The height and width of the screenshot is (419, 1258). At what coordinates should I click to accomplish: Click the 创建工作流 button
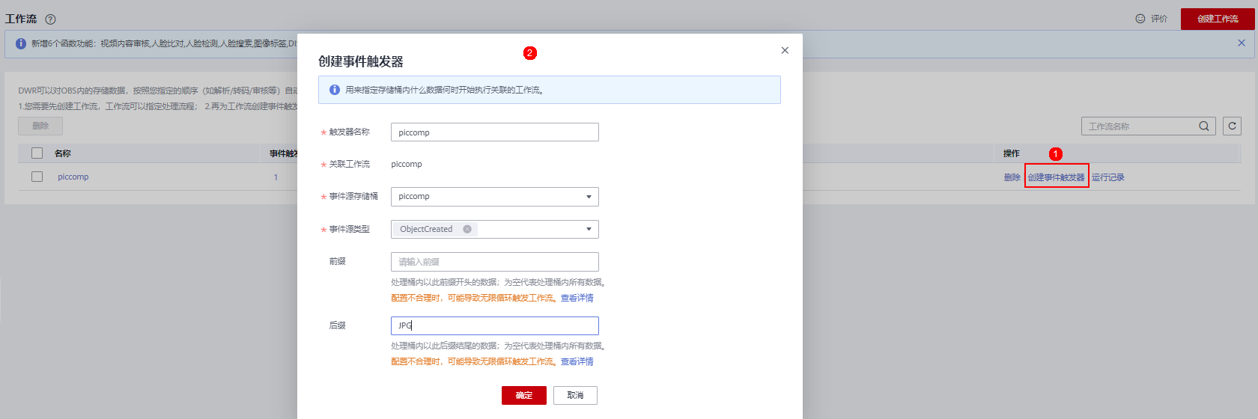click(1218, 19)
